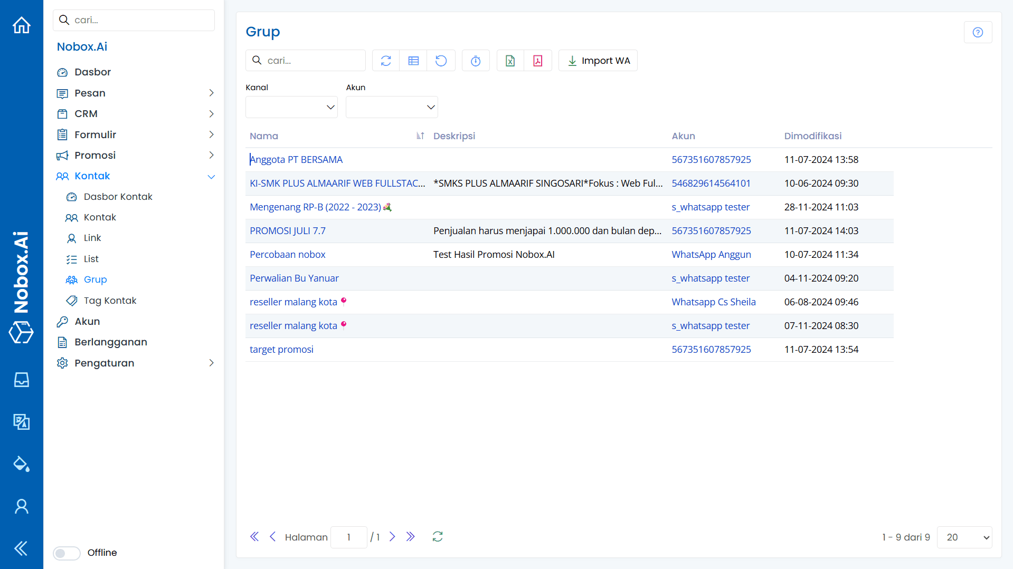Click the Import WA button
This screenshot has width=1013, height=569.
pyautogui.click(x=598, y=61)
